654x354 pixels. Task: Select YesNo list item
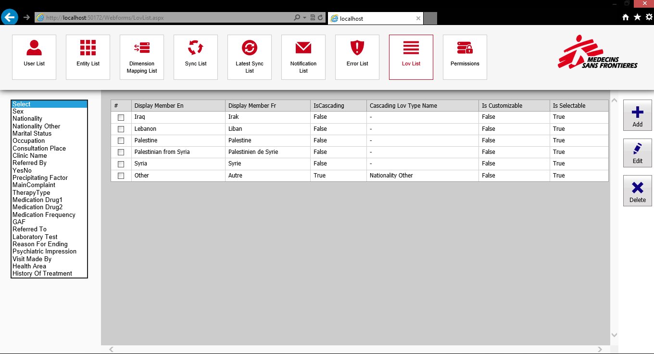pyautogui.click(x=49, y=170)
